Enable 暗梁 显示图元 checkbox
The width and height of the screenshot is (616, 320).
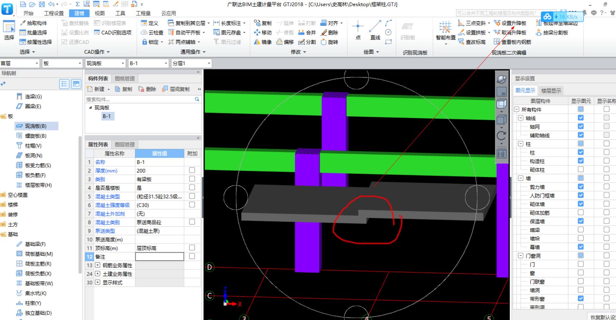point(581,230)
